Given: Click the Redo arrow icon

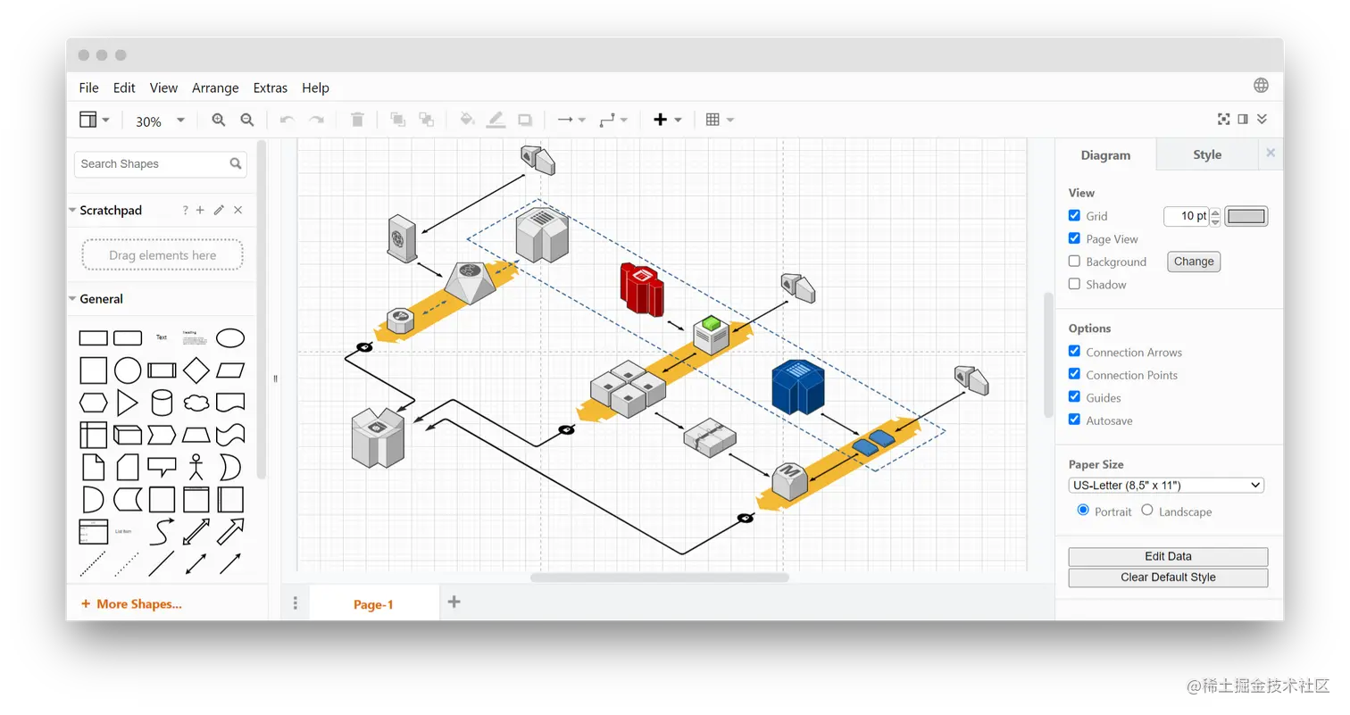Looking at the screenshot, I should click(x=316, y=120).
